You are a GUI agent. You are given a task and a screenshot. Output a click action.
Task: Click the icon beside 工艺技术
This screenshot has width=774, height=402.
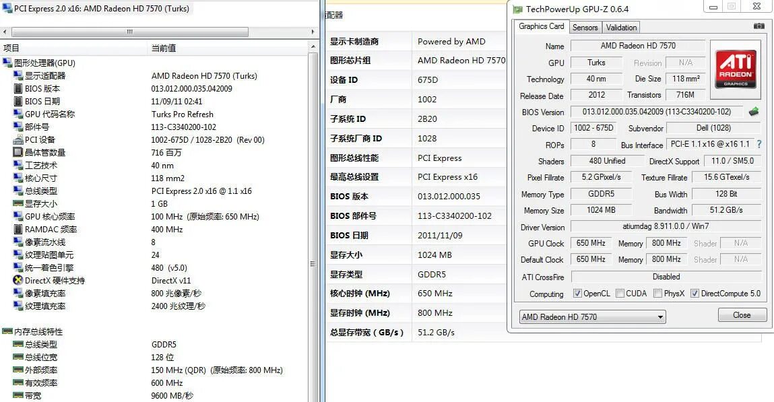tap(18, 165)
